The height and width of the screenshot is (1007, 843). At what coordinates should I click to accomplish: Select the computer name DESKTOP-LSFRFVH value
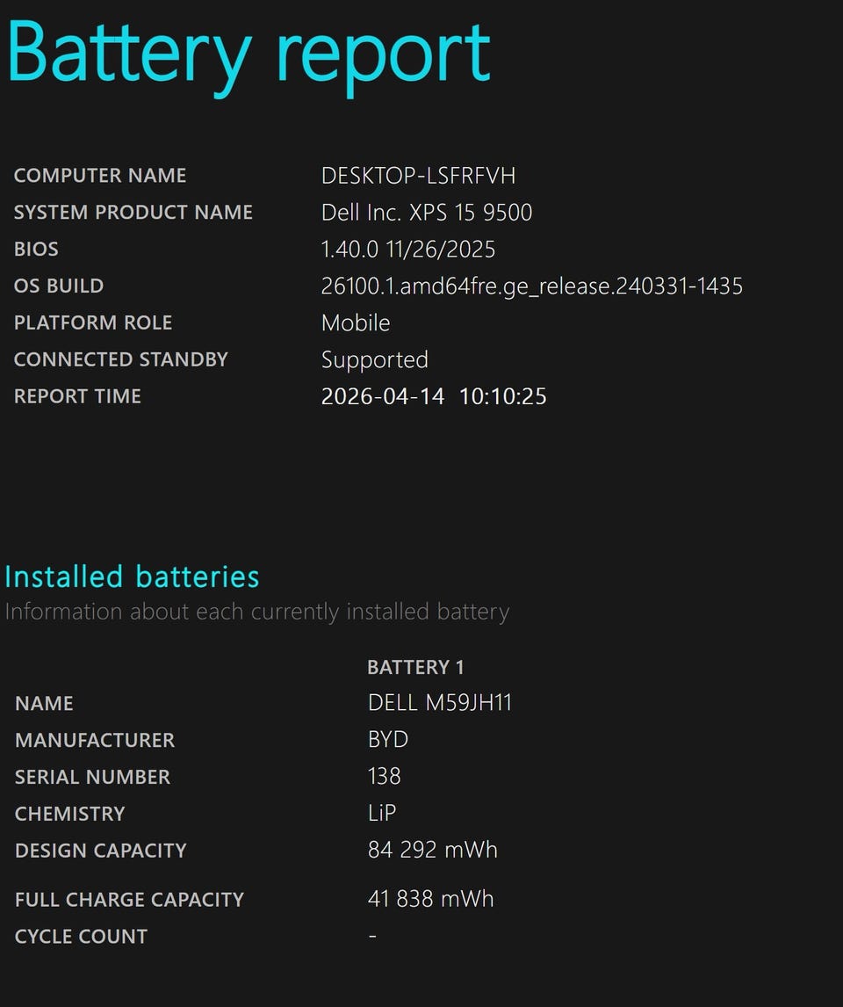[418, 176]
